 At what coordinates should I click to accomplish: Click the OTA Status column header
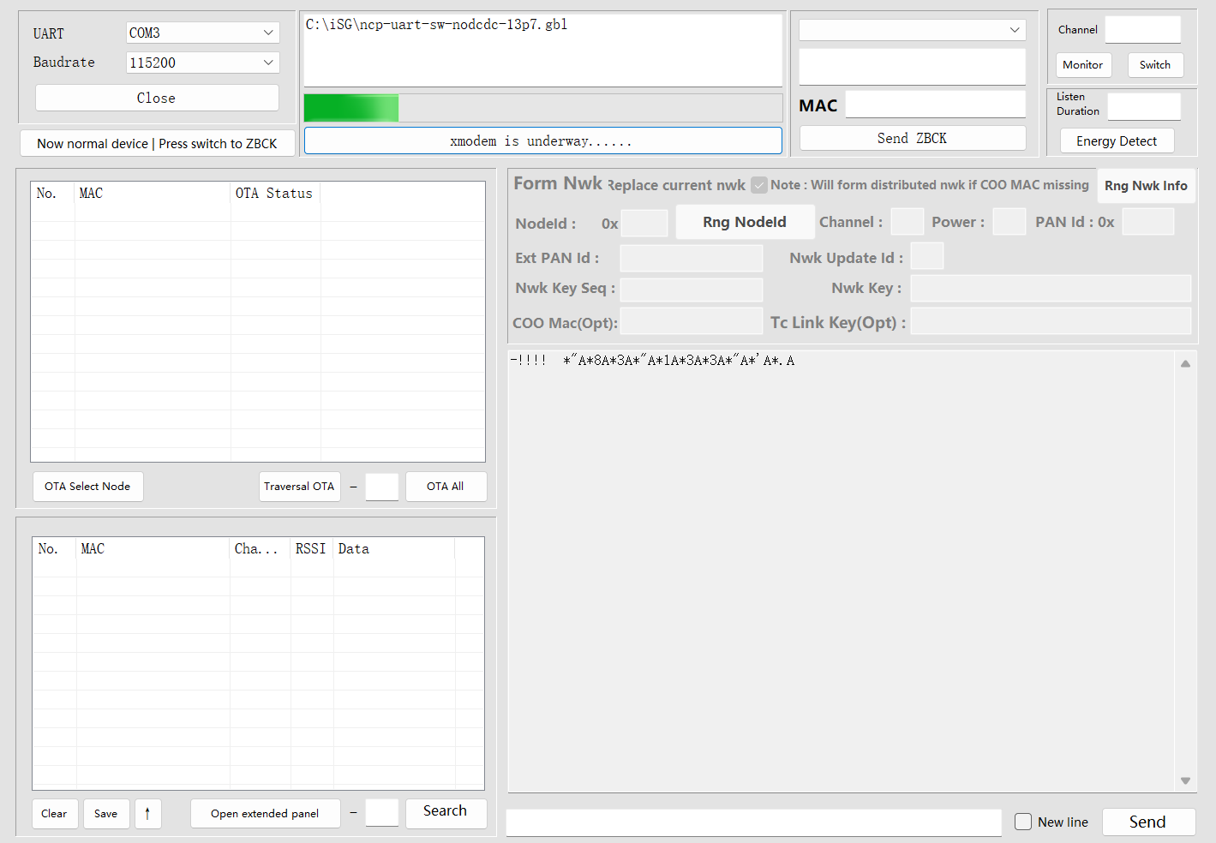[x=274, y=194]
